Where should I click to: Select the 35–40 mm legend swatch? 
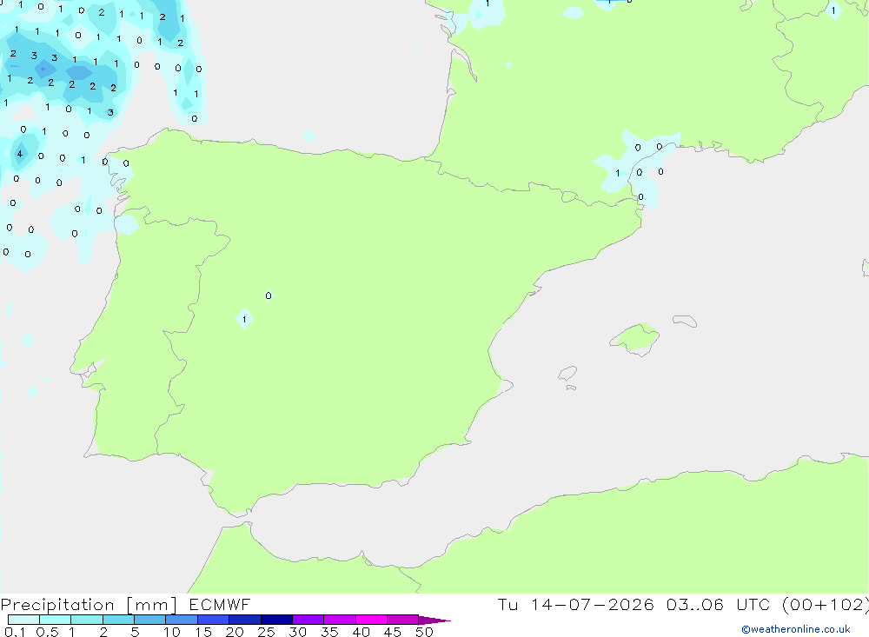pyautogui.click(x=340, y=620)
